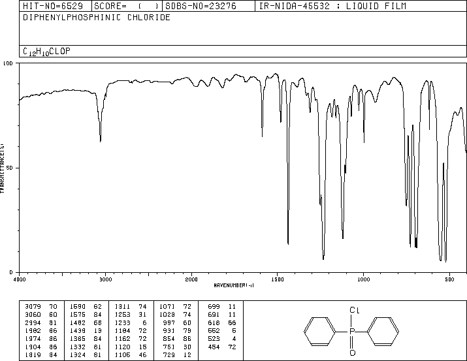Image resolution: width=467 pixels, height=361 pixels.
Task: Select the 1385 peak table entry
Action: (x=86, y=339)
